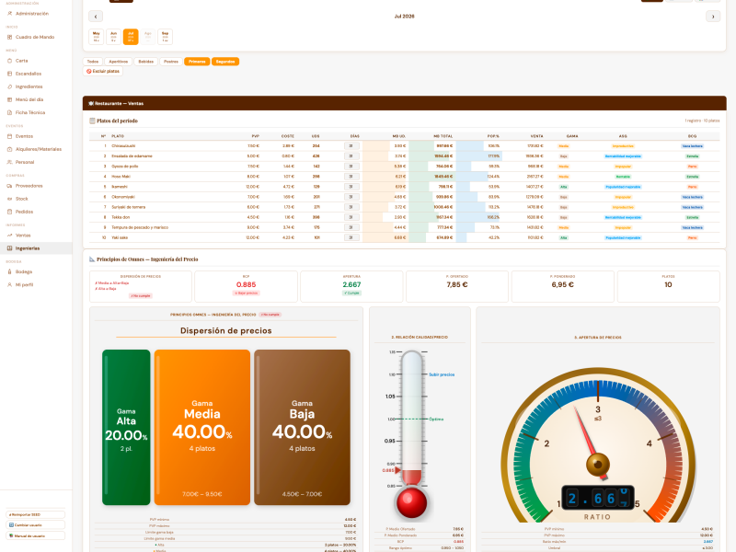
Task: Click the Escandallos icon in the sidebar
Action: (x=9, y=74)
